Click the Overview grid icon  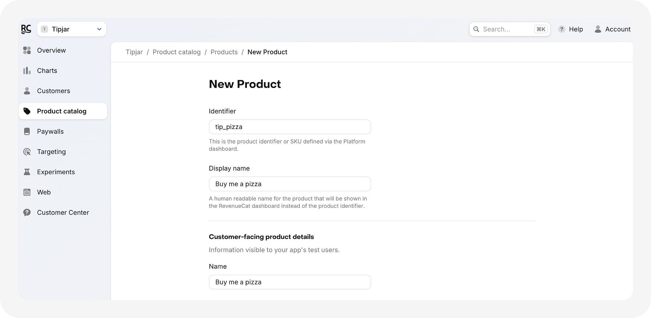(x=27, y=50)
